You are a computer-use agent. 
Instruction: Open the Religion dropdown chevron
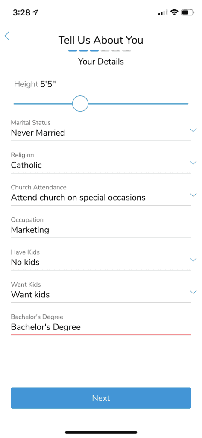point(193,163)
